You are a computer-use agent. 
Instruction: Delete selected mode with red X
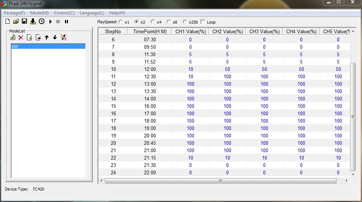pyautogui.click(x=21, y=37)
